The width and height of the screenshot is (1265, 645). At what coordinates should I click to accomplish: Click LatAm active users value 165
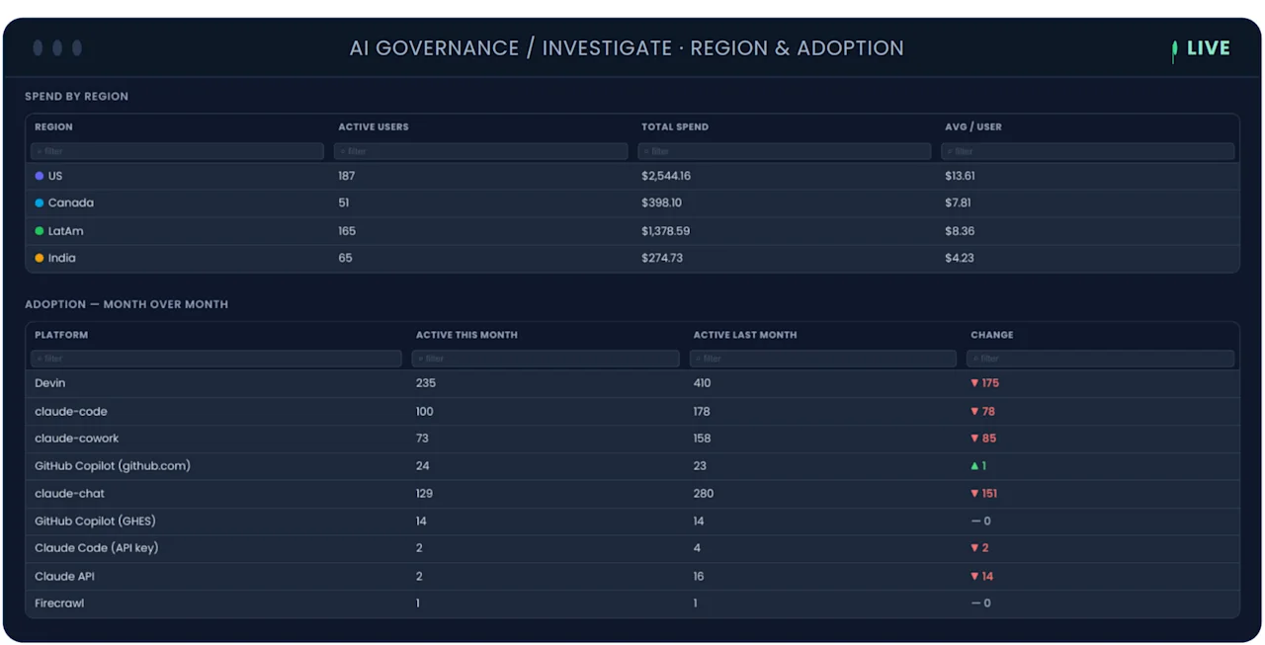(x=347, y=231)
